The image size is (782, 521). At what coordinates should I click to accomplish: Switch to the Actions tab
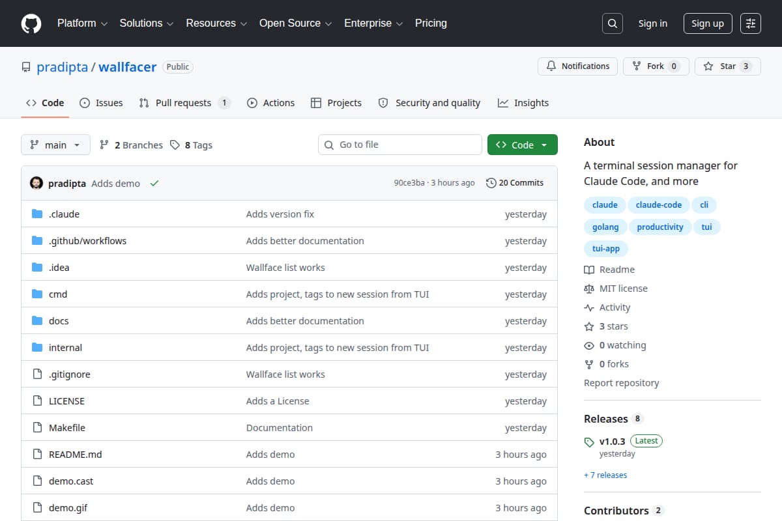(x=270, y=103)
